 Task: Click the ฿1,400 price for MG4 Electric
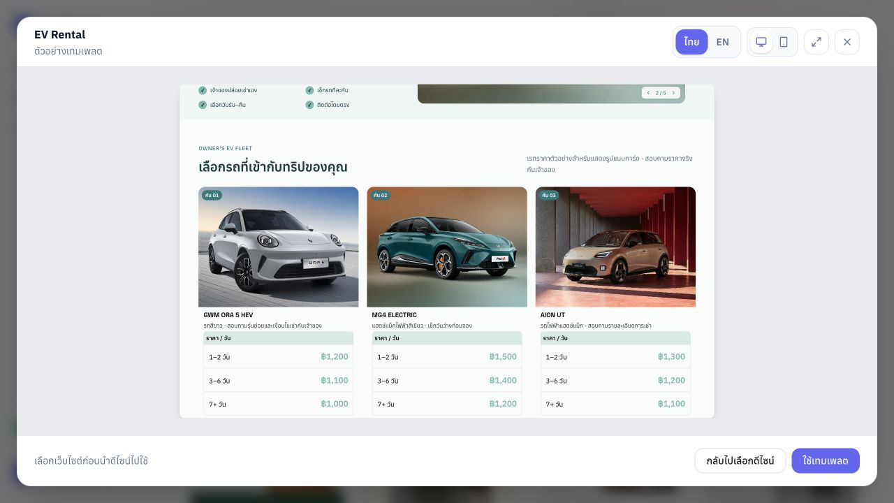503,381
